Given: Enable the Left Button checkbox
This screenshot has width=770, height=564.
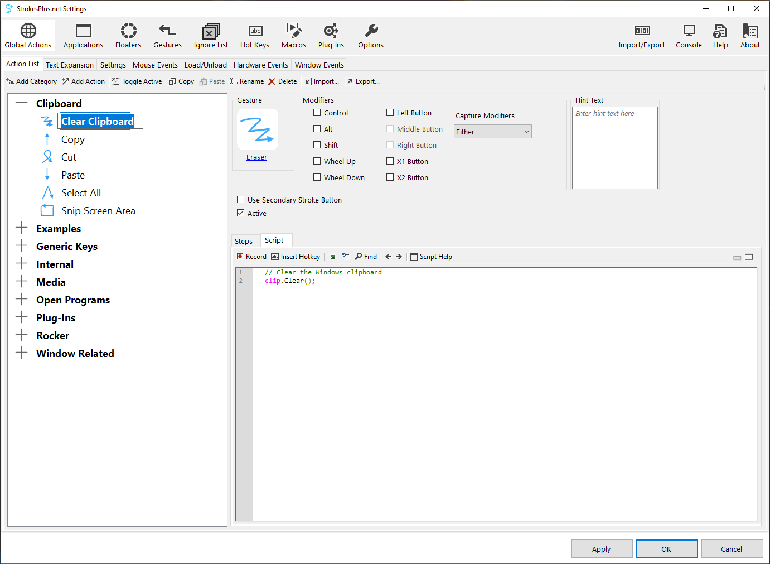Looking at the screenshot, I should 390,113.
